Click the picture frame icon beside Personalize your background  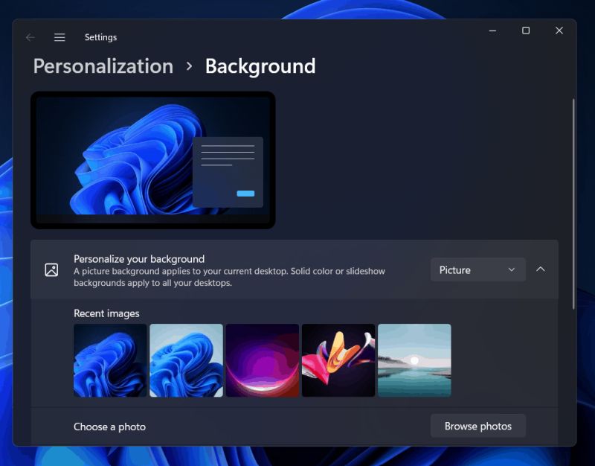[x=51, y=269]
